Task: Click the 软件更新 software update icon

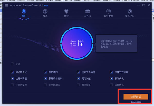Action: pos(109,11)
